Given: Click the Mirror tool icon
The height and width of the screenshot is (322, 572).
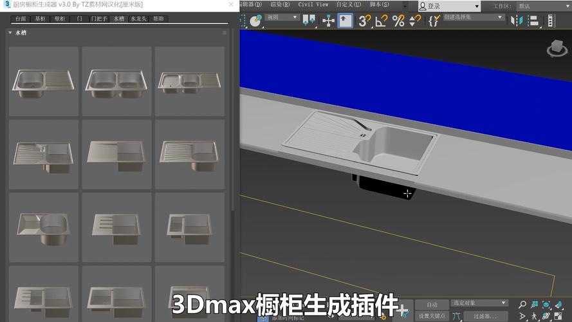Looking at the screenshot, I should 517,21.
